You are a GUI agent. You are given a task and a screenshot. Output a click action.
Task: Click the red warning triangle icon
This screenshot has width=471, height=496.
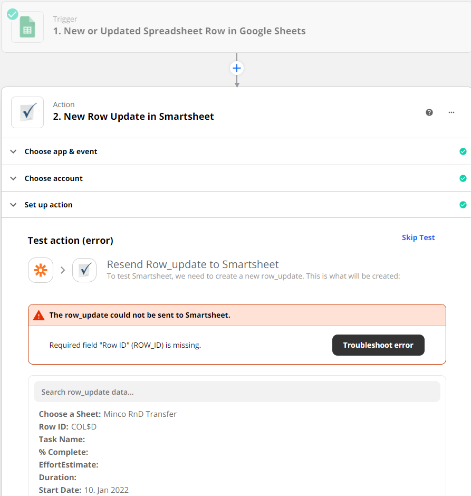coord(39,316)
